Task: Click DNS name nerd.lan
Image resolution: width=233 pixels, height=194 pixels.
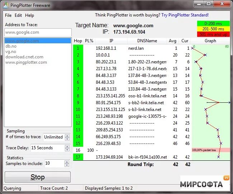Action: 136,48
